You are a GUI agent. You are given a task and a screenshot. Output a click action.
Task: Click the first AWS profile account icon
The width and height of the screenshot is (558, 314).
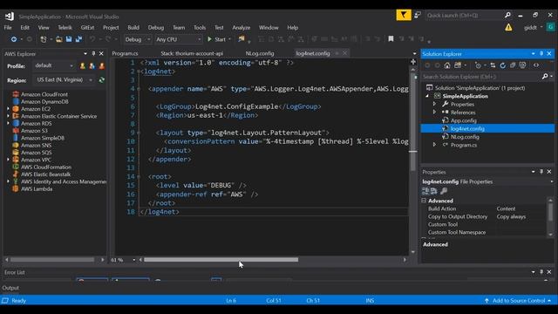(x=83, y=66)
